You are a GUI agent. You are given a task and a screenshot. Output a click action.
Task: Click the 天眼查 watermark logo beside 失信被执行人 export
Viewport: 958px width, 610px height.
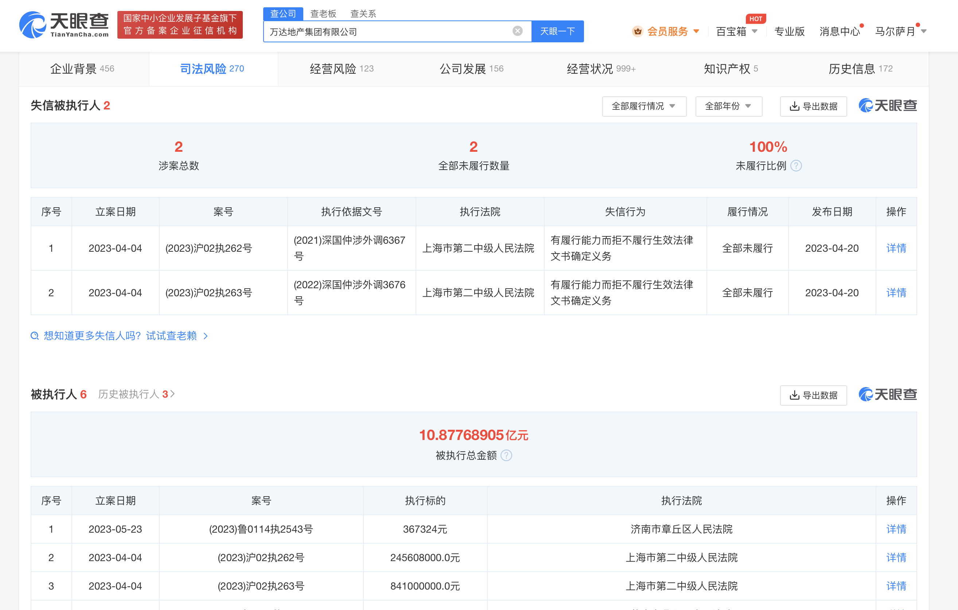tap(888, 105)
